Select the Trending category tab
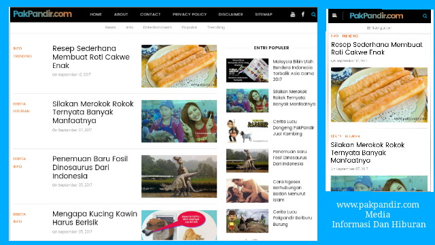Image resolution: width=435 pixels, height=245 pixels. (216, 27)
